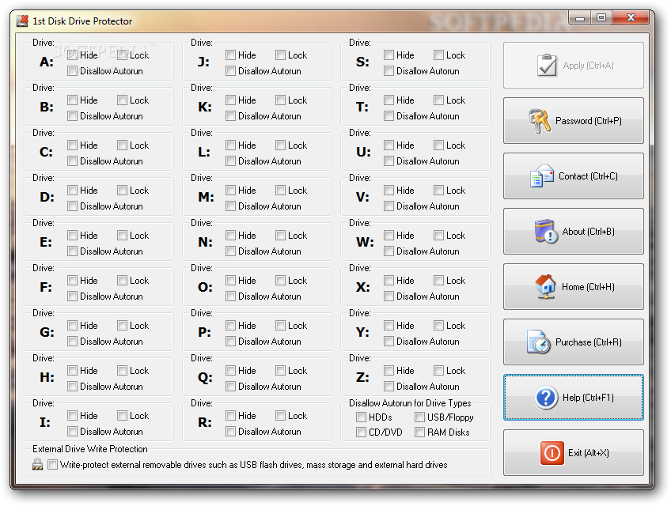Check Disallow Autorun for drive G:
Image resolution: width=671 pixels, height=506 pixels.
[x=72, y=342]
